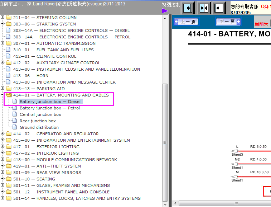Click the tree panel scroll-up arrow
Screen dimensions: 271x207
coord(165,18)
